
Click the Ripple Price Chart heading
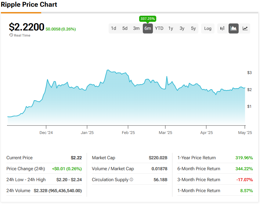(x=29, y=5)
